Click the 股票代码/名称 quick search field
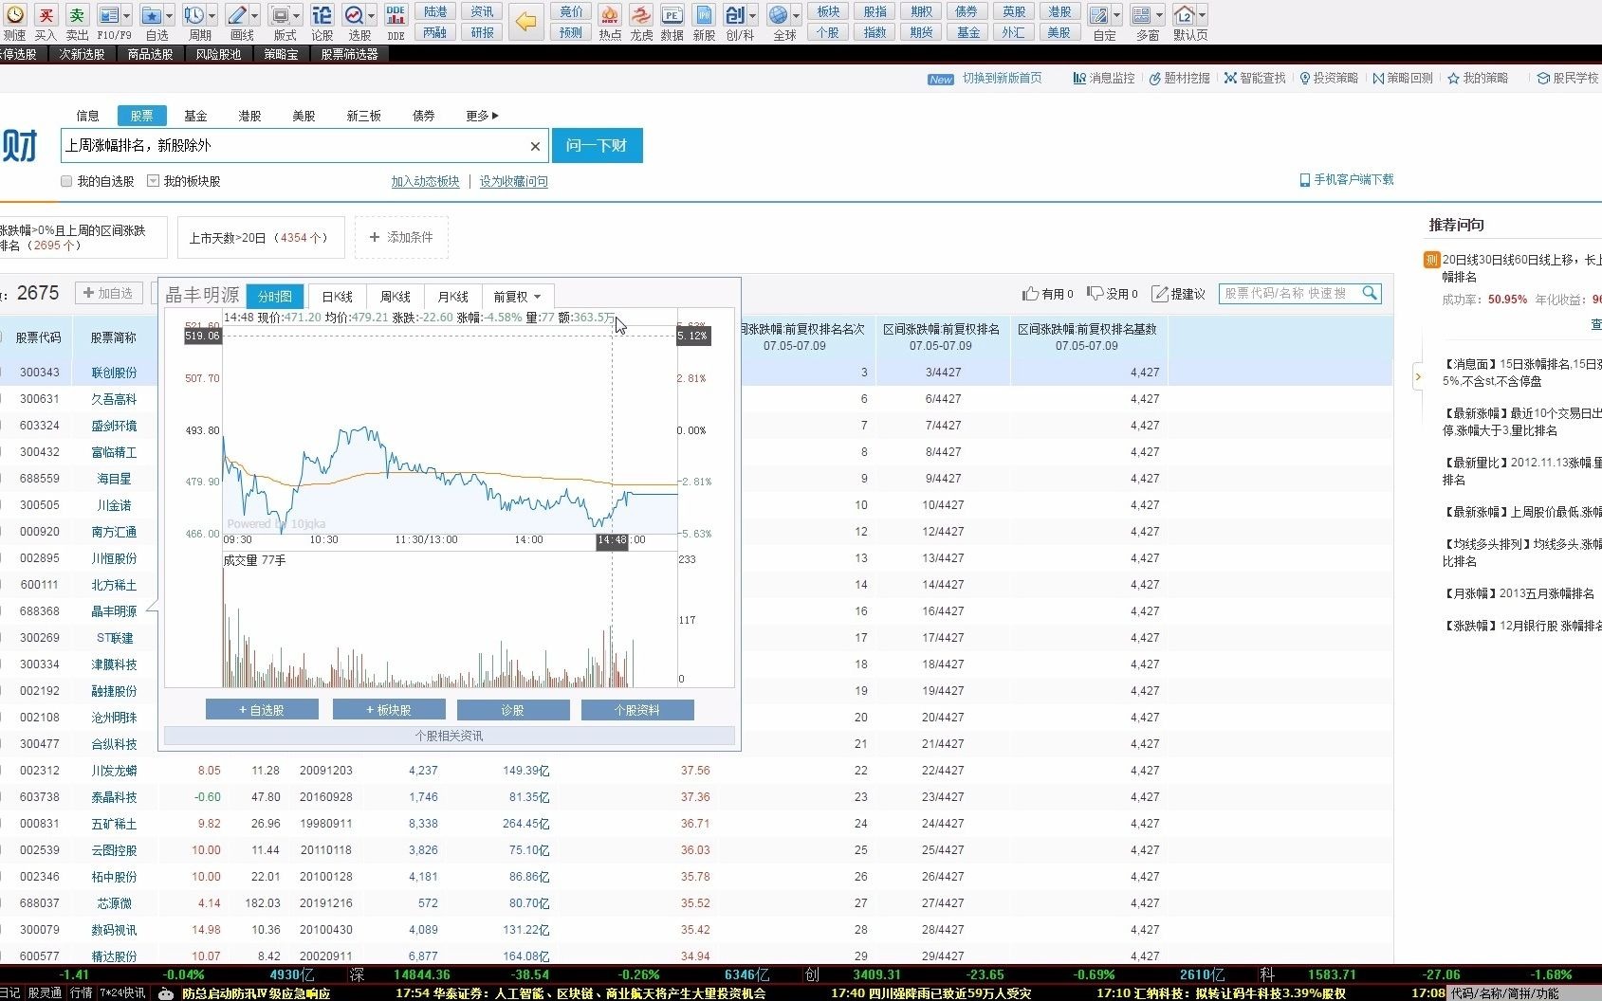 click(1290, 293)
